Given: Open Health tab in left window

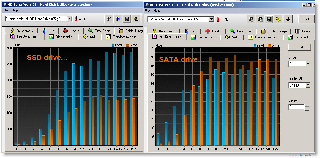Looking at the screenshot, I should pos(72,31).
